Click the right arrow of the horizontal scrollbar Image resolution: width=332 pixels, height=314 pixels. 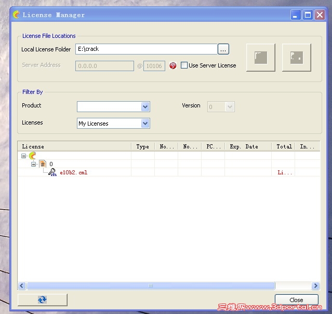pos(315,285)
